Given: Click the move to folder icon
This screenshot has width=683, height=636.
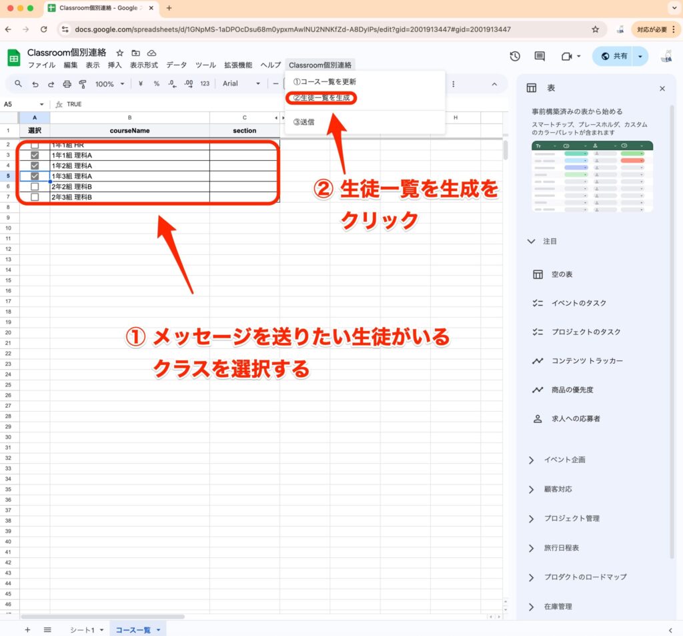Looking at the screenshot, I should [136, 53].
